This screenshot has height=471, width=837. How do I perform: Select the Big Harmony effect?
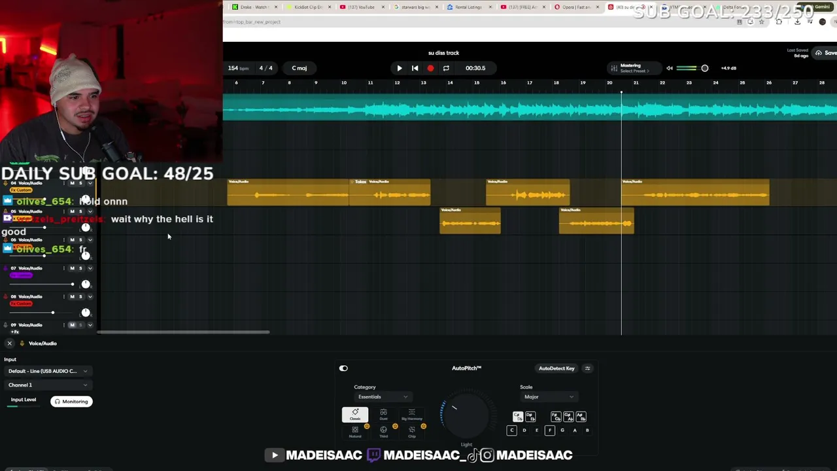pyautogui.click(x=411, y=415)
